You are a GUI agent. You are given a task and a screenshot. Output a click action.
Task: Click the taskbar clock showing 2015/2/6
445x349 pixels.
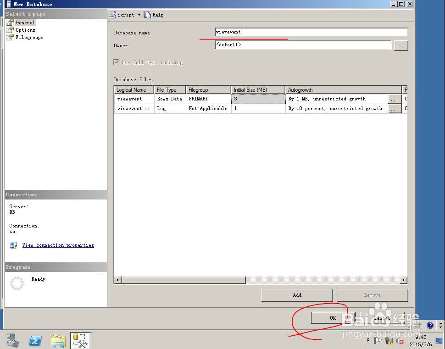coord(421,341)
